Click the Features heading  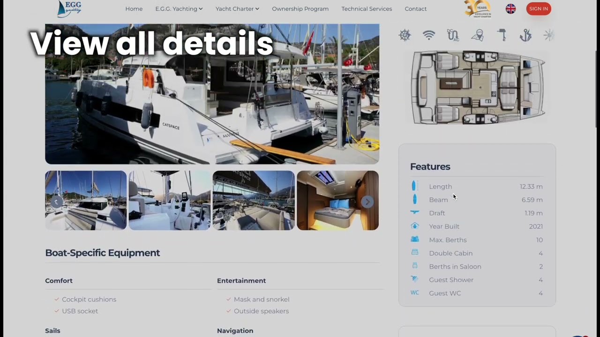pyautogui.click(x=430, y=167)
